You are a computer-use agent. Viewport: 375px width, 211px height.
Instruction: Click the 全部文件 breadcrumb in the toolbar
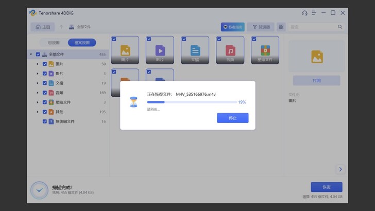(x=83, y=27)
